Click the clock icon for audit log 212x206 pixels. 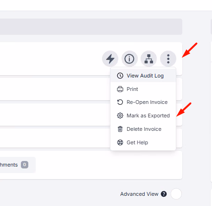[120, 76]
